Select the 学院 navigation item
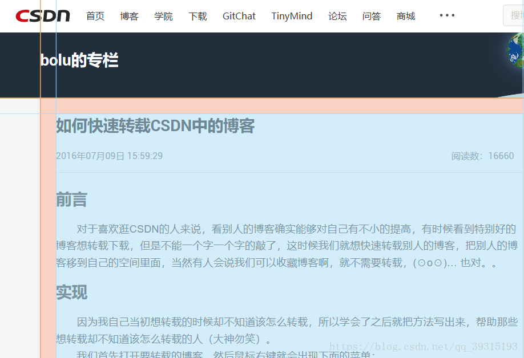This screenshot has height=358, width=524. (164, 17)
